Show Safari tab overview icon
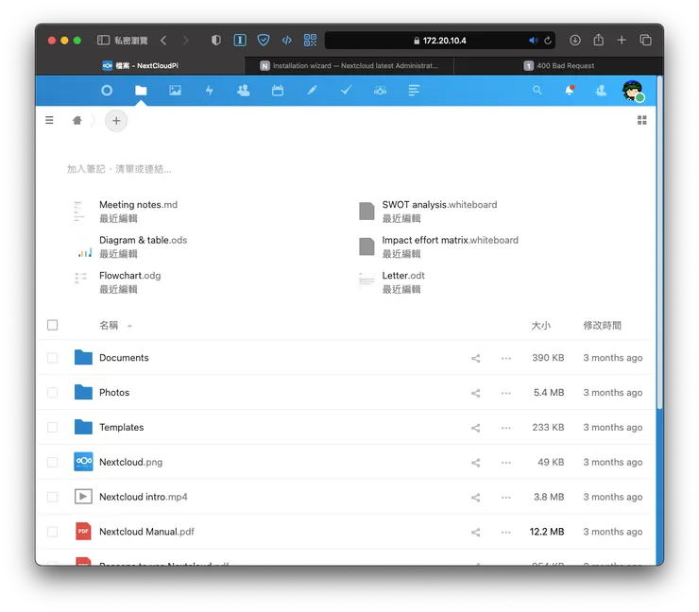 [645, 40]
